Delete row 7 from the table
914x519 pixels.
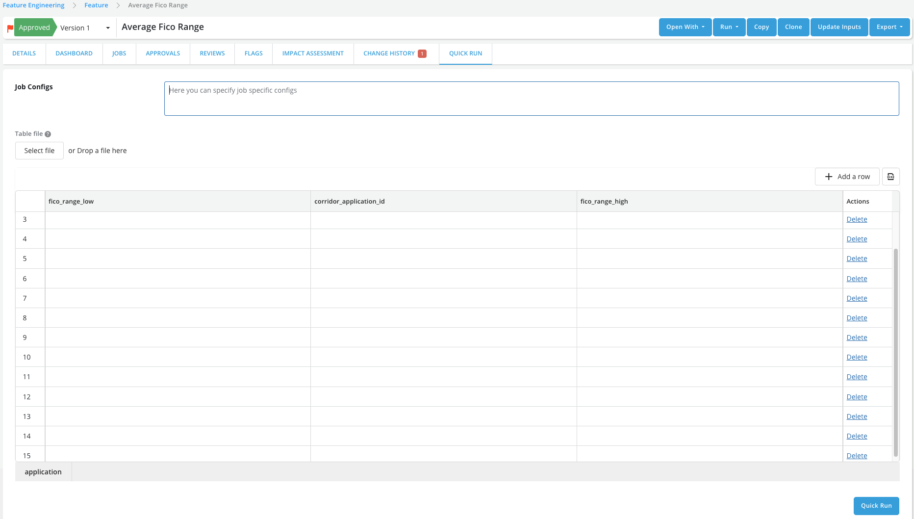(857, 298)
